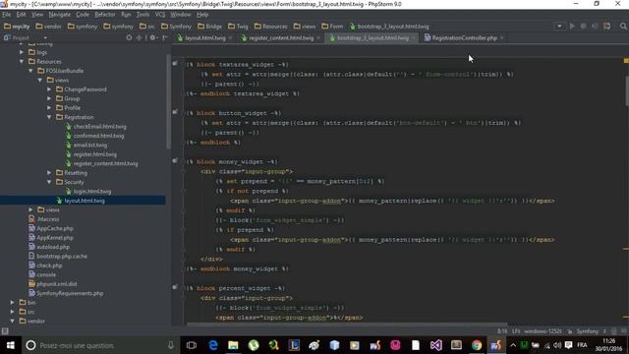Click override gutter icon beside button_widget block
Screen dimensions: 629x354
click(175, 112)
